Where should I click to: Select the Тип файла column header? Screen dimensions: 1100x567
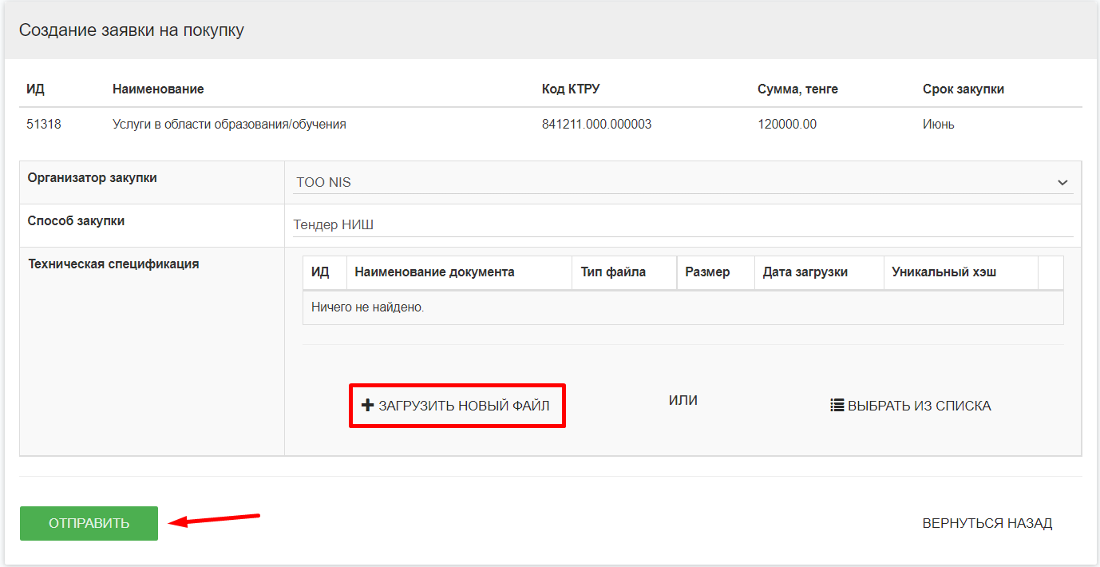(613, 272)
